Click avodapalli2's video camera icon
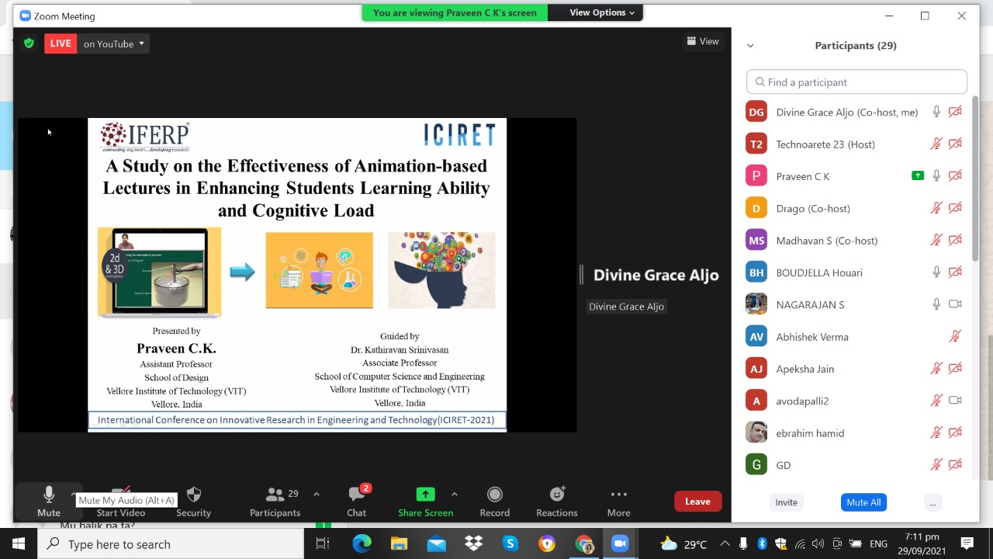 [955, 401]
